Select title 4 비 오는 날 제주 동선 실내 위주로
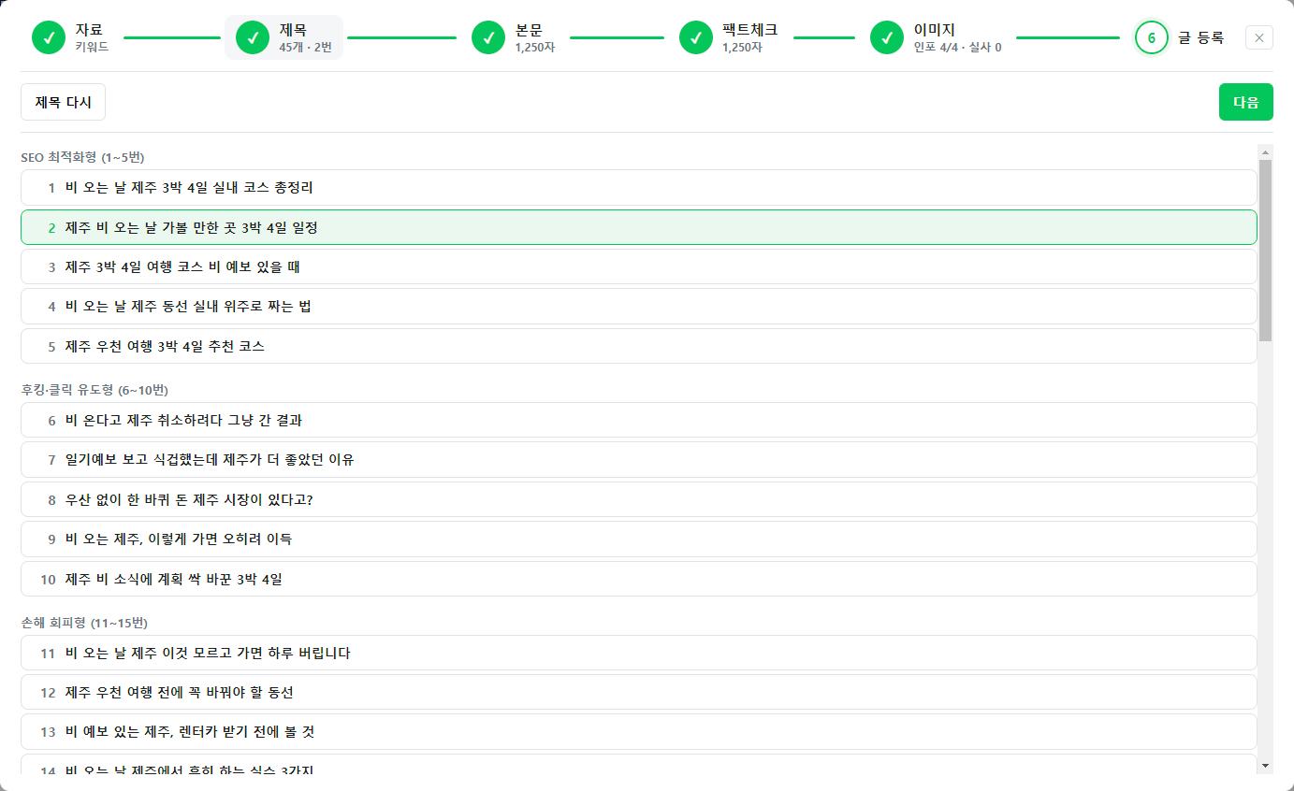1294x791 pixels. point(638,307)
